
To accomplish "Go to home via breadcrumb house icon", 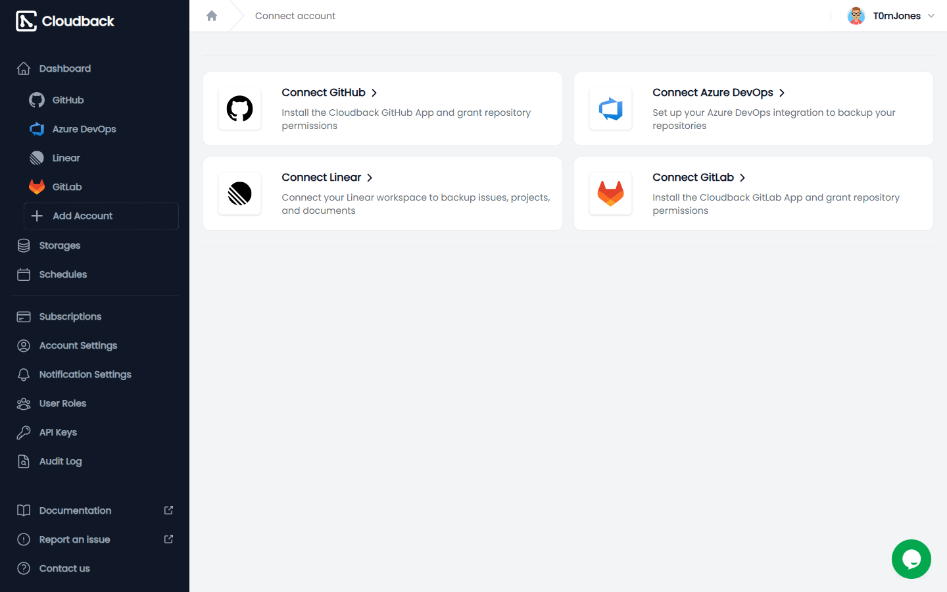I will click(212, 16).
